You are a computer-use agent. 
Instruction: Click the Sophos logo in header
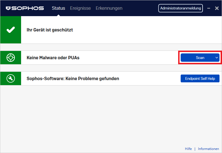coord(25,8)
